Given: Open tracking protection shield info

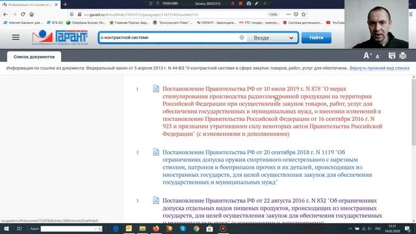Looking at the screenshot, I should point(71,14).
